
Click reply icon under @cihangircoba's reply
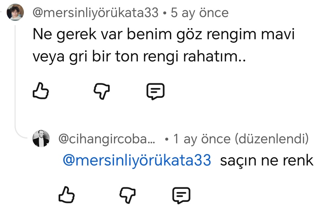coord(182,195)
